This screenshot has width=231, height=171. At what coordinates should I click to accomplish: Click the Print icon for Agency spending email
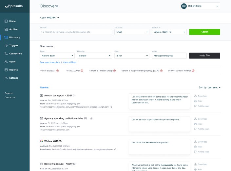(x=196, y=124)
